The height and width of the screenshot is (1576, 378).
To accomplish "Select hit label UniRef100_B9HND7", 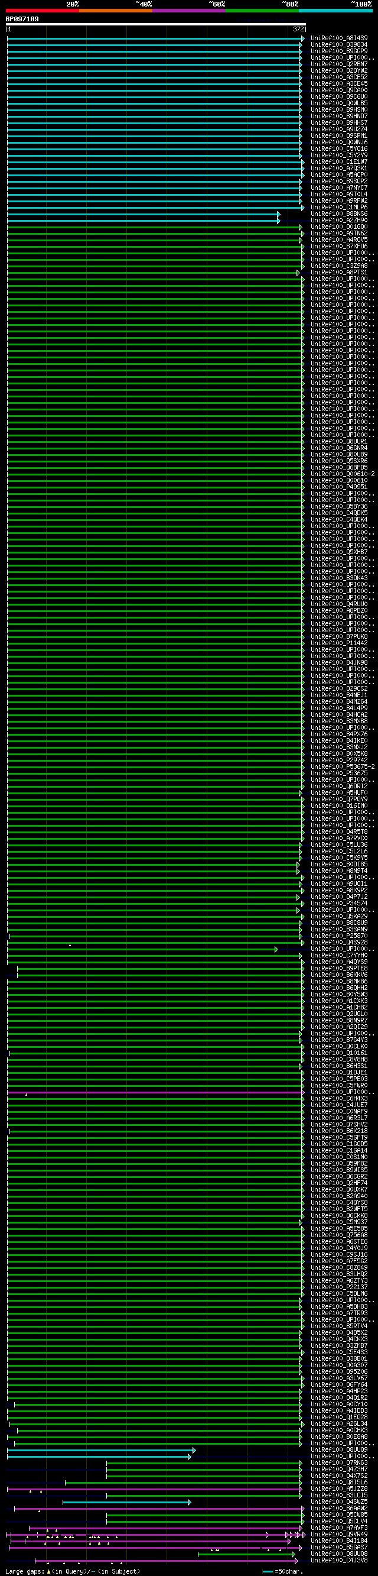I will (x=339, y=116).
